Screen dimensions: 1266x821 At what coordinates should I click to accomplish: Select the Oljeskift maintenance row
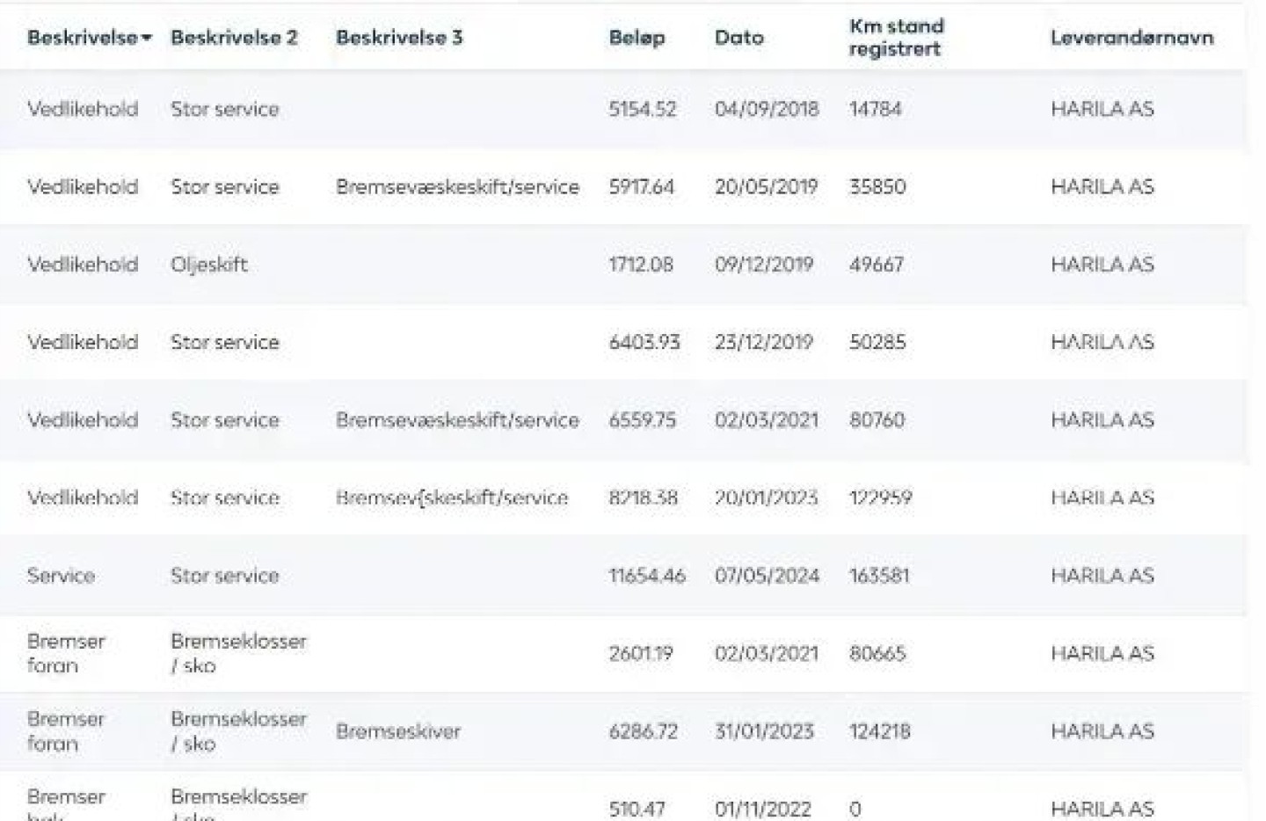(209, 265)
